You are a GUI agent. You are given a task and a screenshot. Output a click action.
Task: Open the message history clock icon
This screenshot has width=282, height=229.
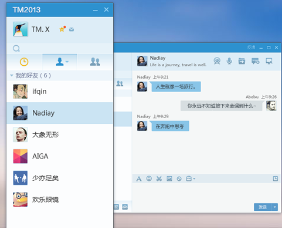tap(276, 179)
